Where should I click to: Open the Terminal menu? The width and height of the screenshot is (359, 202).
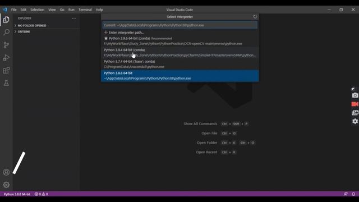pyautogui.click(x=85, y=10)
